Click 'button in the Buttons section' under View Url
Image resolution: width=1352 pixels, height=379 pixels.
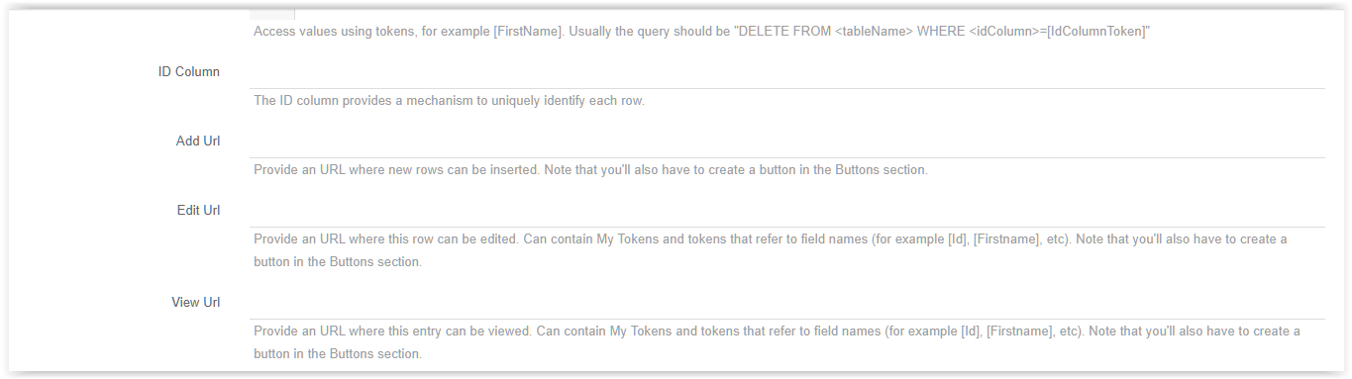coord(338,354)
